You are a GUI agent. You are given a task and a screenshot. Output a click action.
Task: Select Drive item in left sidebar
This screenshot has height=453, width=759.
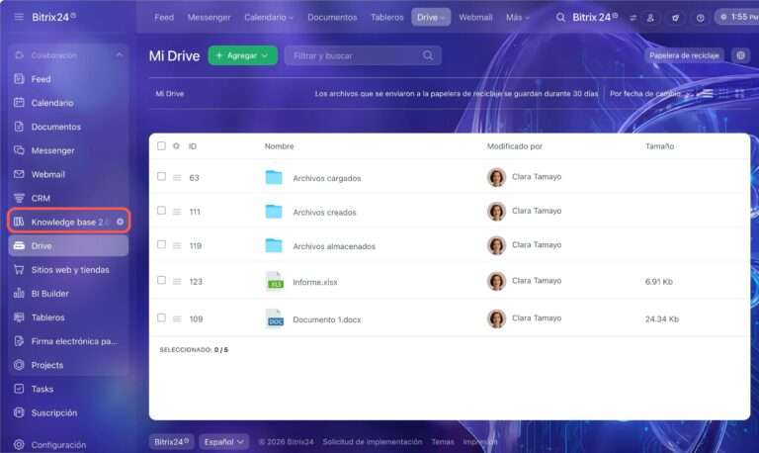point(68,245)
